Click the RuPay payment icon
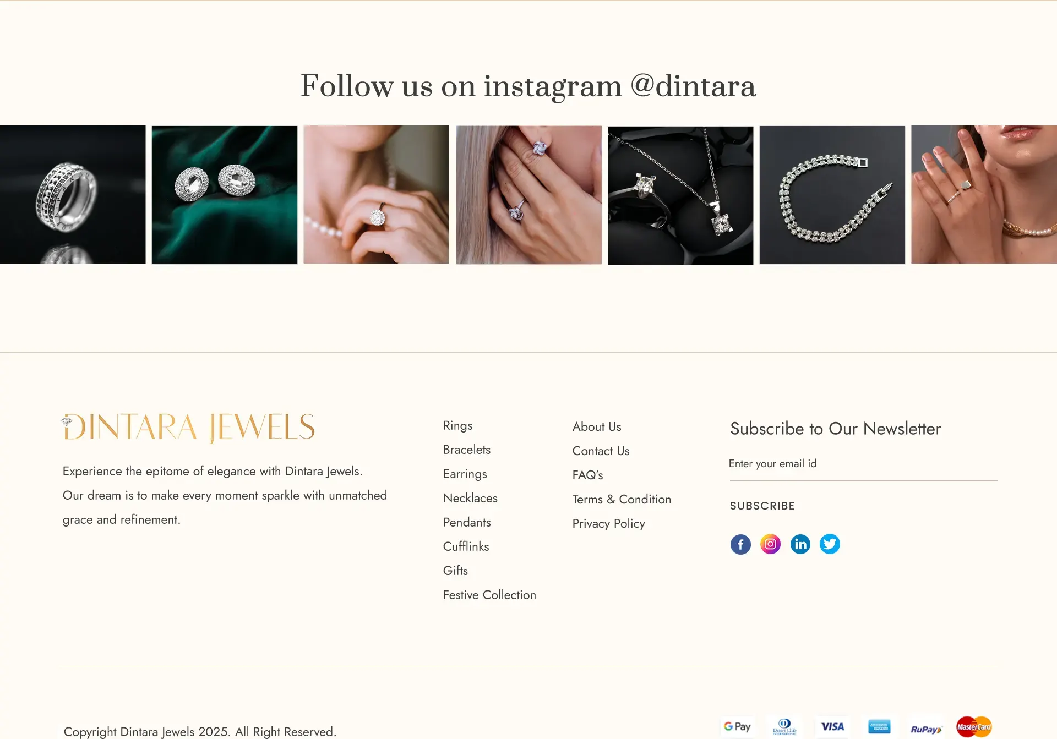Viewport: 1057px width, 739px height. coord(926,729)
